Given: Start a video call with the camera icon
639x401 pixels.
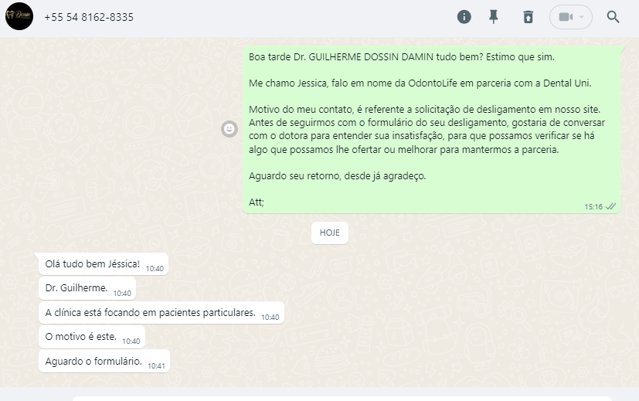Looking at the screenshot, I should click(566, 17).
